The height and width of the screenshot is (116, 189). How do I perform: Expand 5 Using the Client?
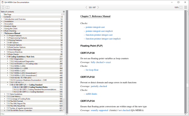point(2,29)
